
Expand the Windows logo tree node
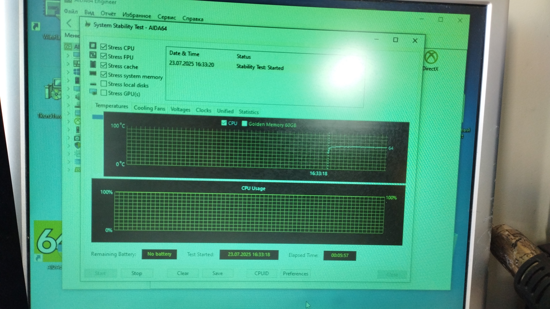(x=68, y=72)
